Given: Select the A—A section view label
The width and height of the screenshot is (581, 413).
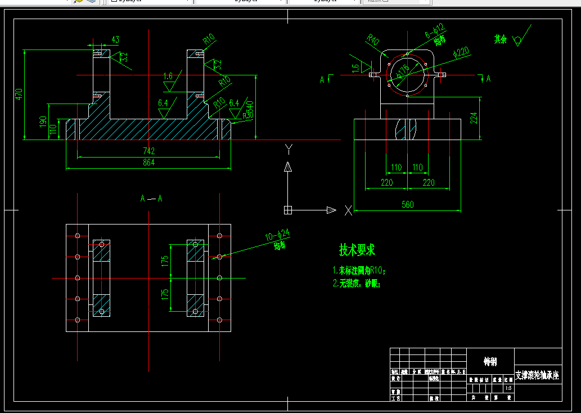Looking at the screenshot, I should click(x=151, y=199).
